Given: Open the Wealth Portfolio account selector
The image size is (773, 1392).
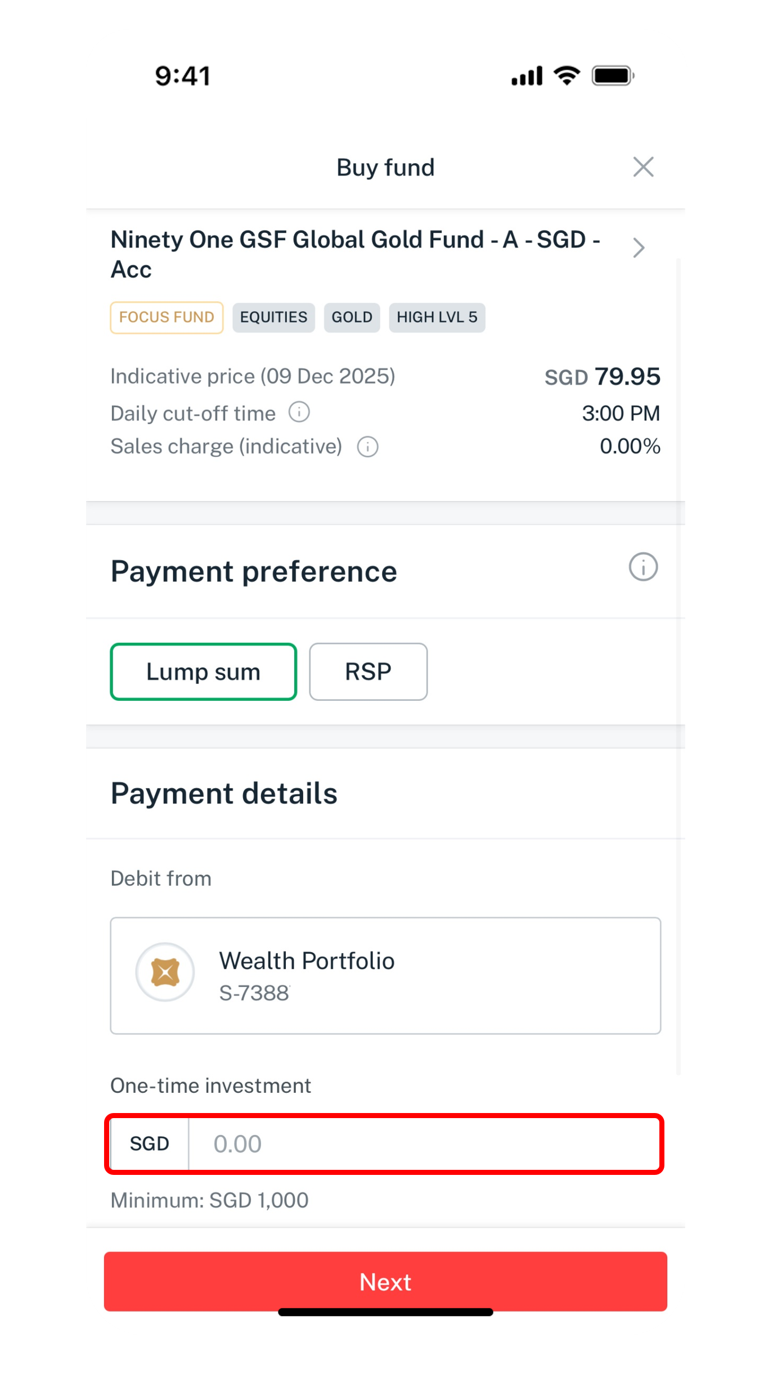Looking at the screenshot, I should click(x=385, y=976).
